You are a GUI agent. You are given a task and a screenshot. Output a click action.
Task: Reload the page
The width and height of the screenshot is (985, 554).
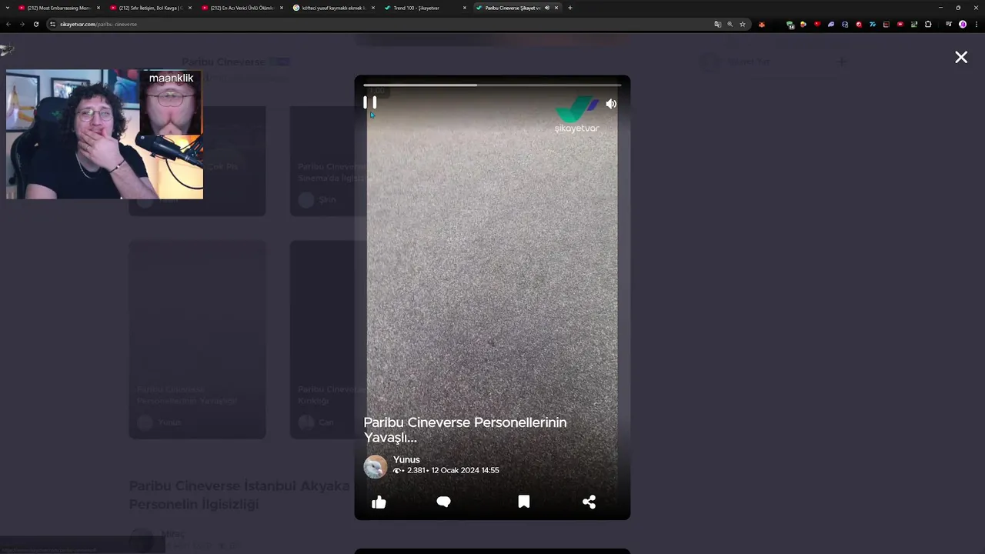(x=35, y=24)
